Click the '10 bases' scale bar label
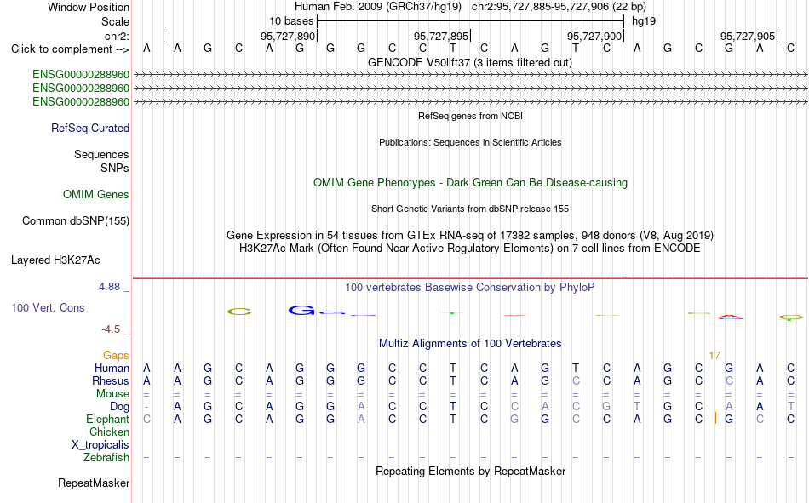 click(291, 21)
